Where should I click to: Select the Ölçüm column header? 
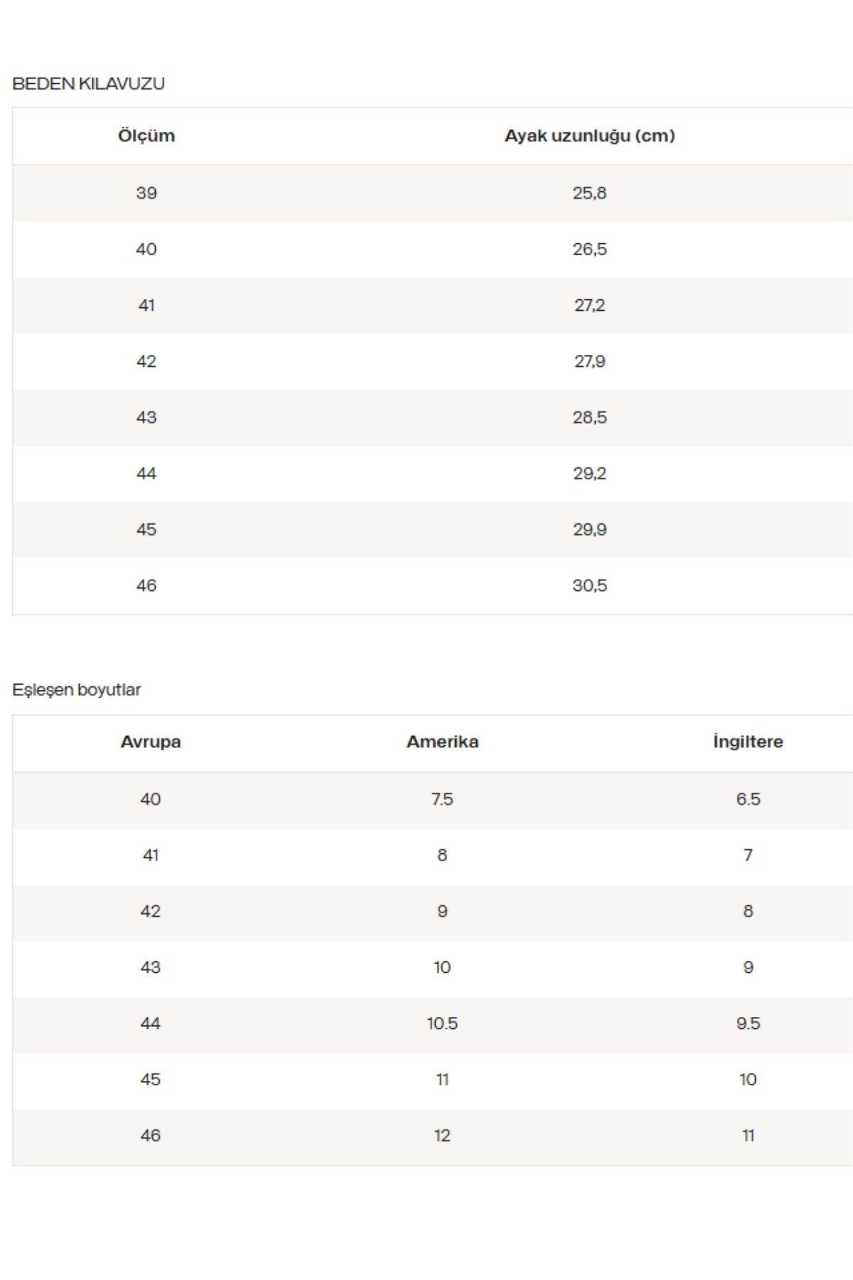[146, 136]
